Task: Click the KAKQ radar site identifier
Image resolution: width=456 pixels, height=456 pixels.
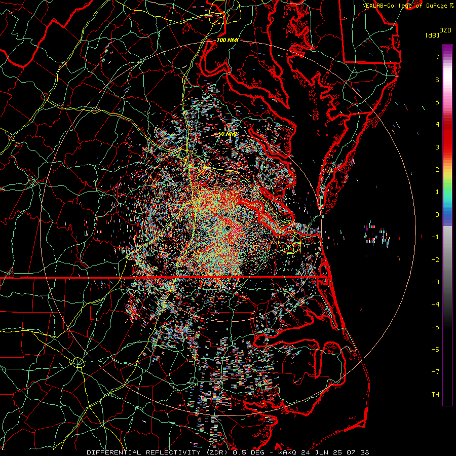Action: pyautogui.click(x=288, y=452)
